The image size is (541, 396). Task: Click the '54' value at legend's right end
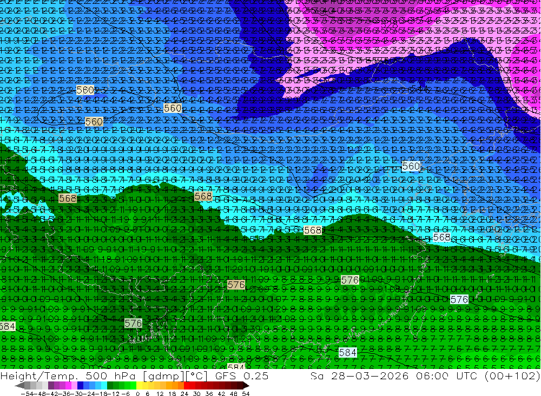246,394
